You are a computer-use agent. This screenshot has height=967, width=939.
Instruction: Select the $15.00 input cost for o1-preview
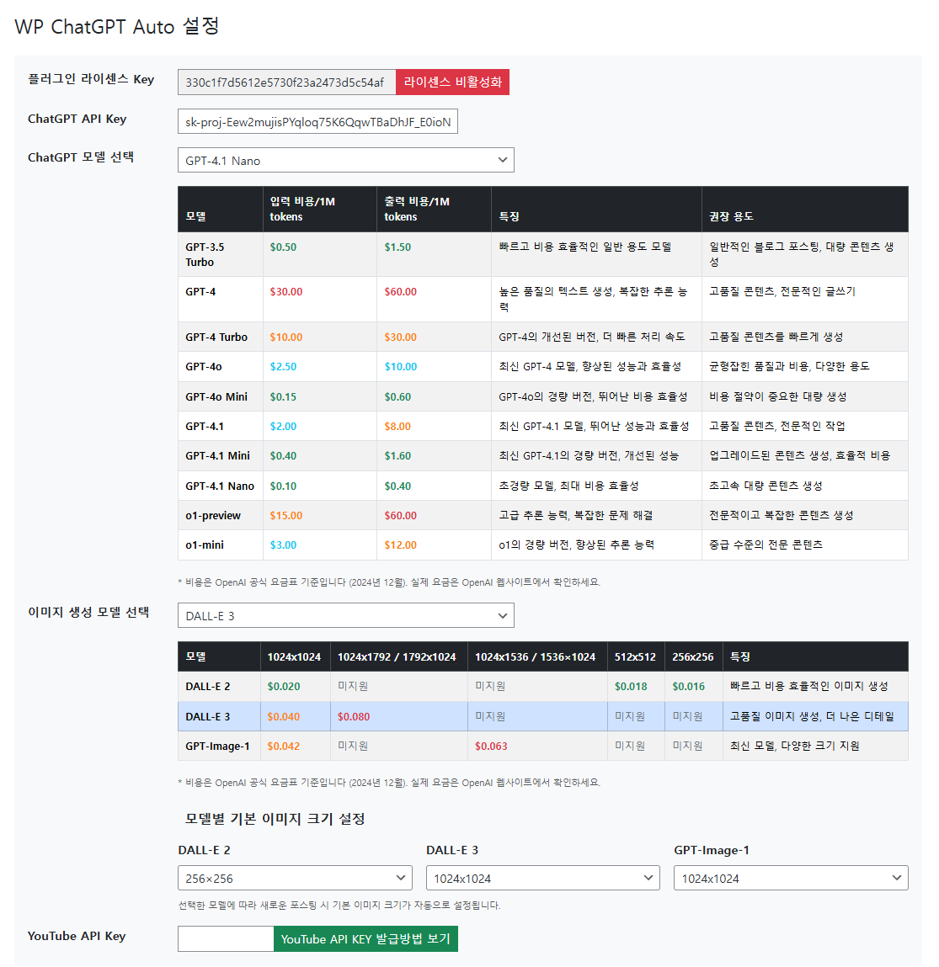(286, 516)
